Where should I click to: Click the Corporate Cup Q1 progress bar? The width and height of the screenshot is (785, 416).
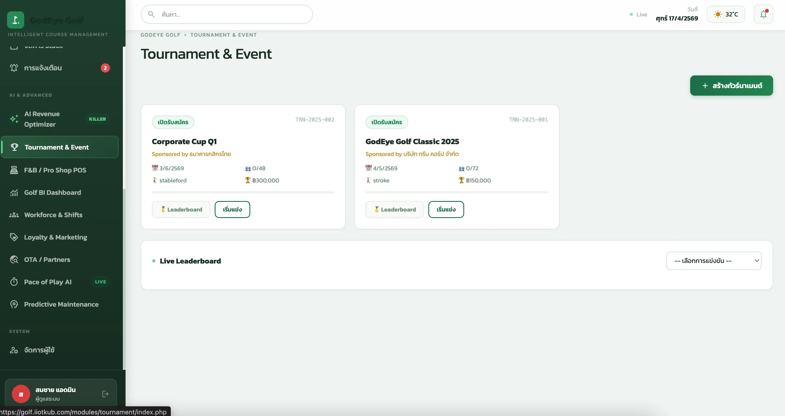coord(243,192)
